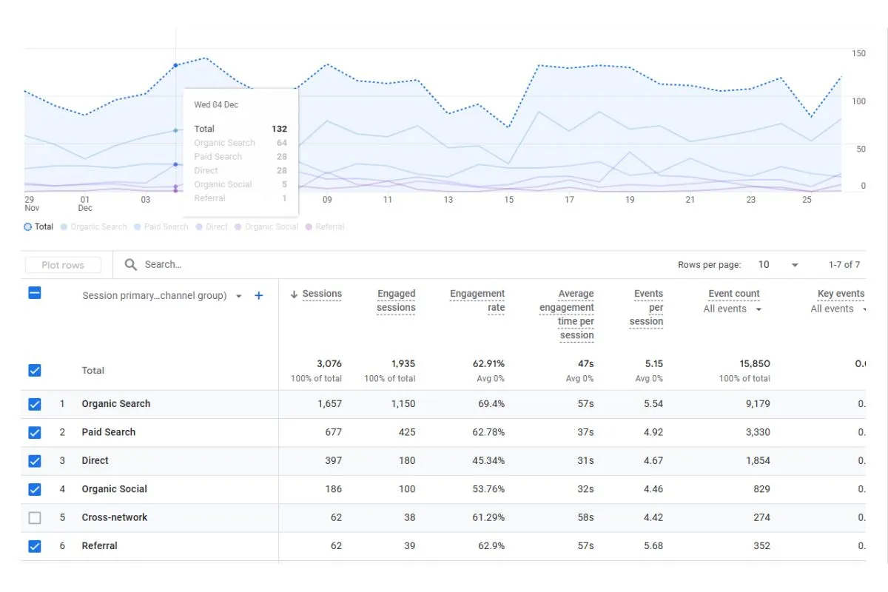Toggle Referral series in chart legend
The image size is (888, 592).
tap(325, 226)
